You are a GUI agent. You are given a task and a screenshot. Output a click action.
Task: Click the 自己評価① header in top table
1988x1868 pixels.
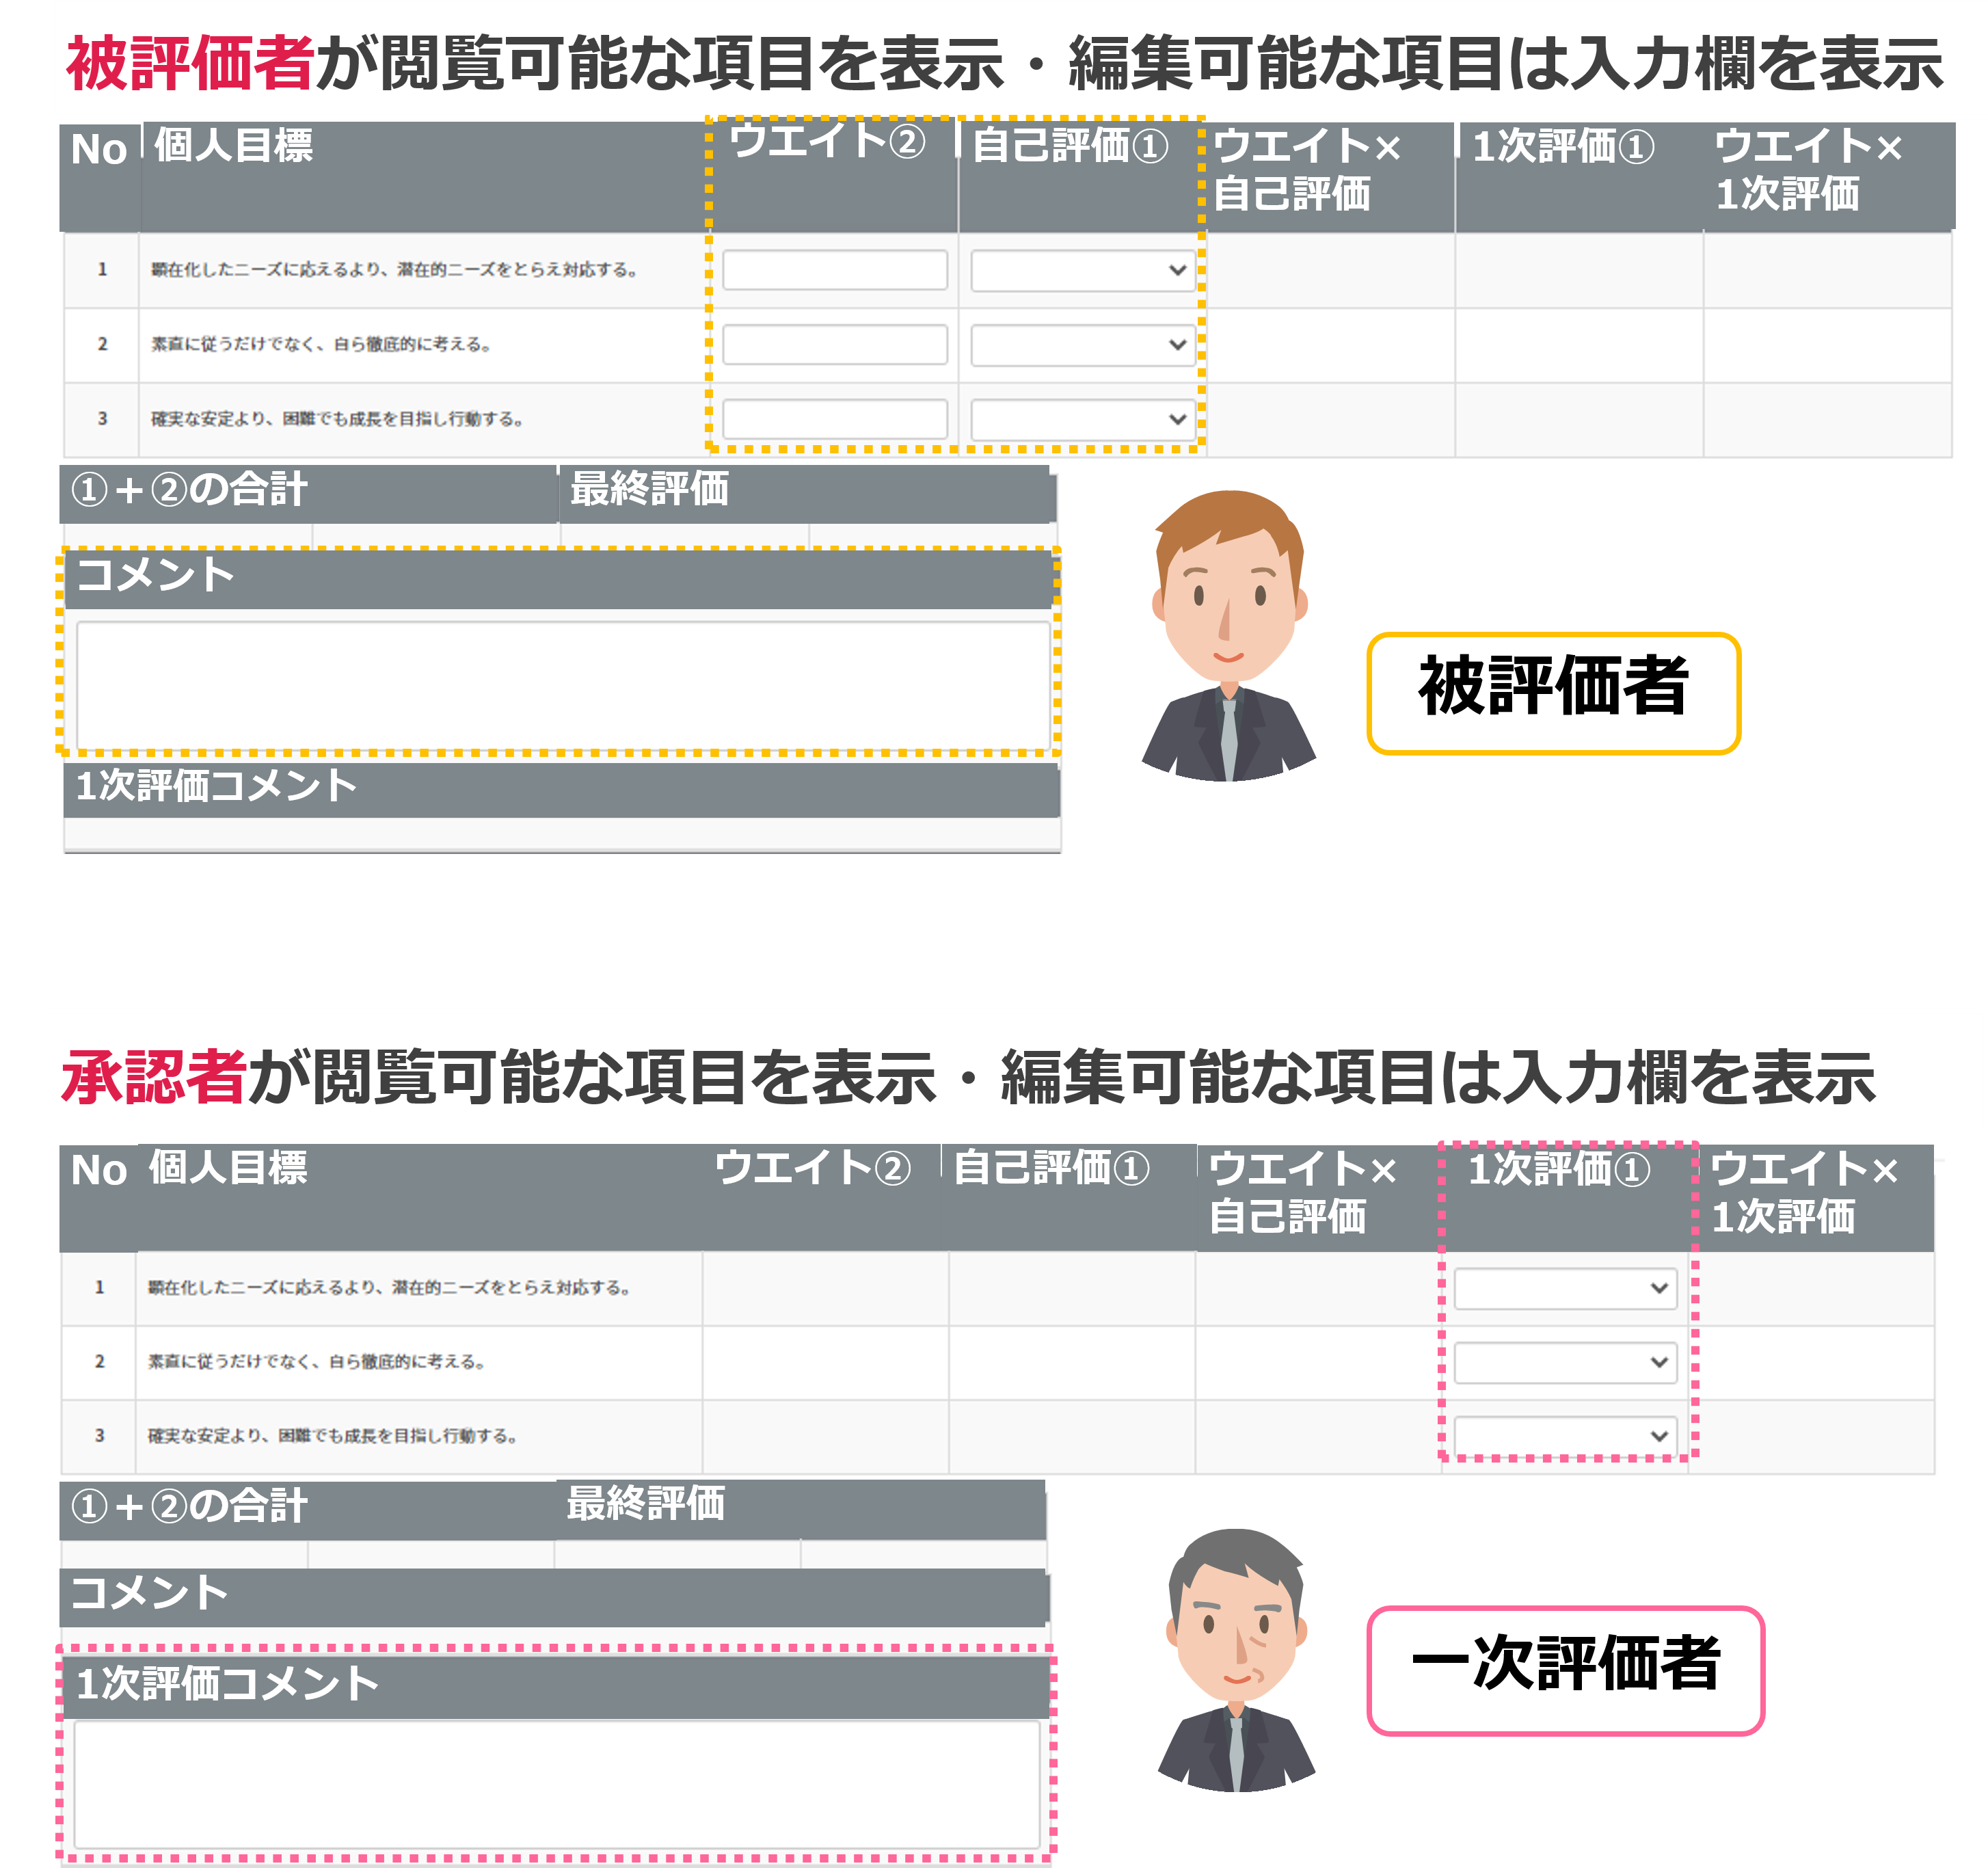[1070, 146]
